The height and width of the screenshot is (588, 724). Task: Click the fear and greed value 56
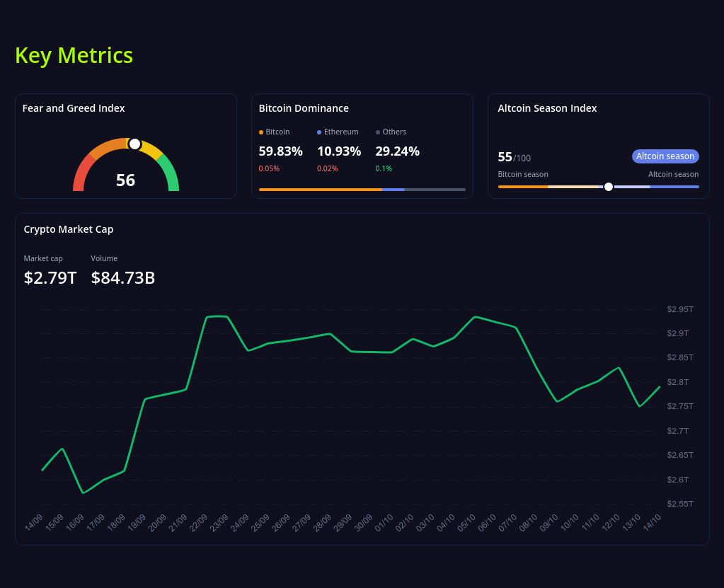coord(125,180)
